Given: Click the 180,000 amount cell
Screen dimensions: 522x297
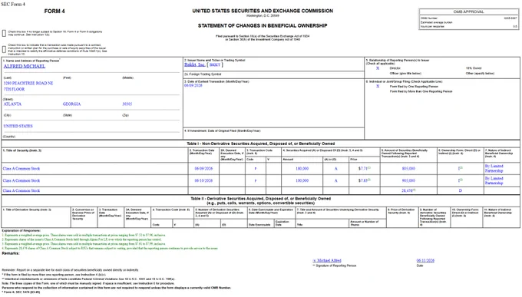Looking at the screenshot, I should (302, 169).
